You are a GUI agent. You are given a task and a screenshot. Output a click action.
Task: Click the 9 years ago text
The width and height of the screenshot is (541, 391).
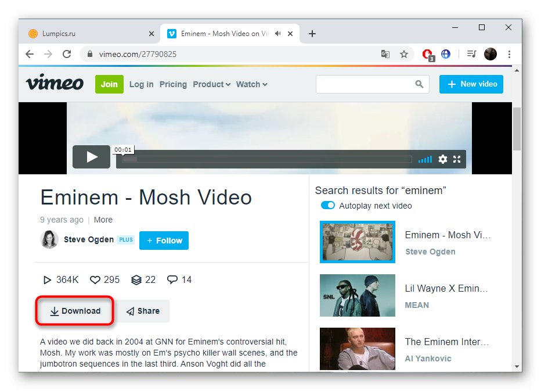point(62,220)
